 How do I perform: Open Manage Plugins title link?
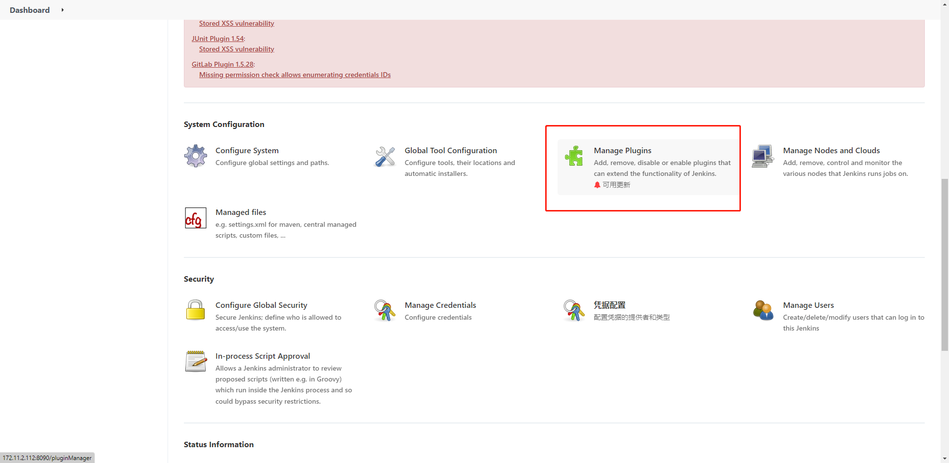[x=622, y=150]
